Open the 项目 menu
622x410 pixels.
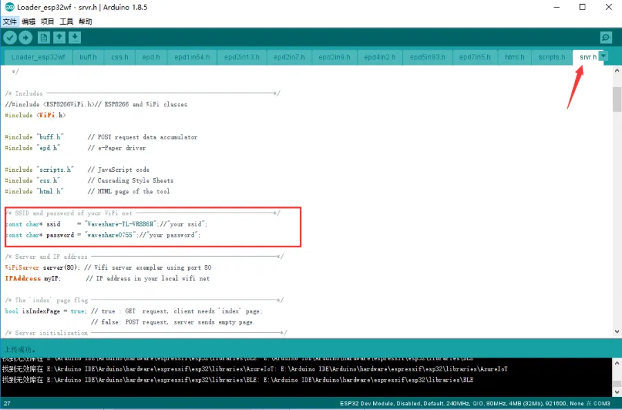pyautogui.click(x=47, y=21)
